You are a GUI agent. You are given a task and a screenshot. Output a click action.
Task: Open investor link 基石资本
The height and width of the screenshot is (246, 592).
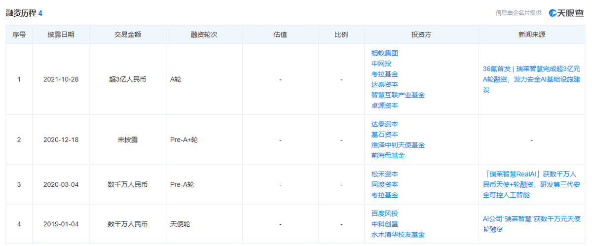point(385,135)
